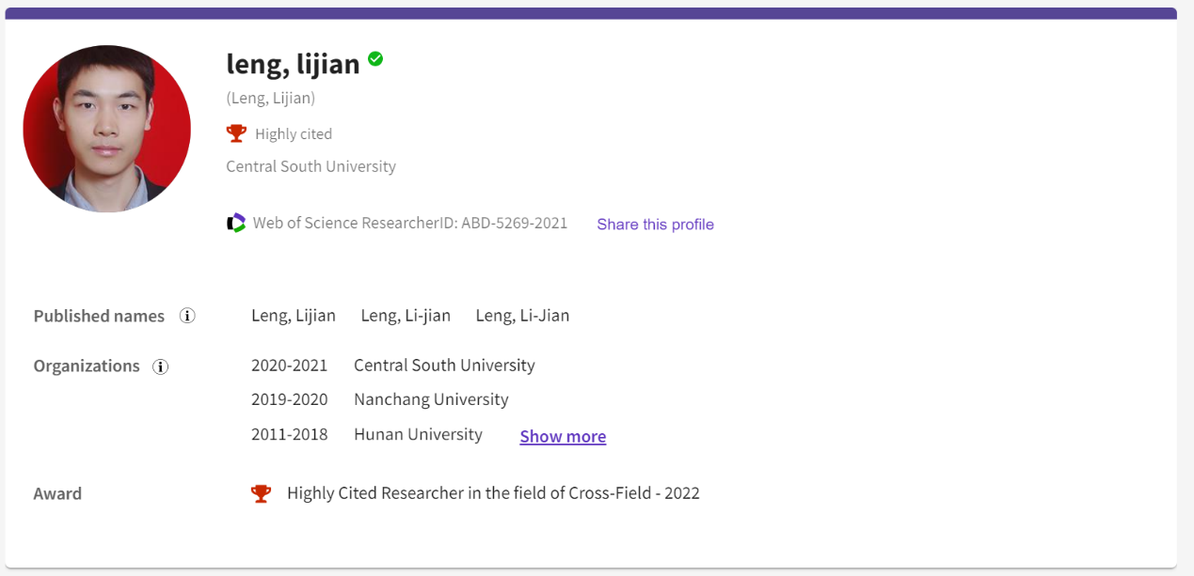Click the "Highly cited" label text
This screenshot has width=1194, height=576.
tap(294, 134)
